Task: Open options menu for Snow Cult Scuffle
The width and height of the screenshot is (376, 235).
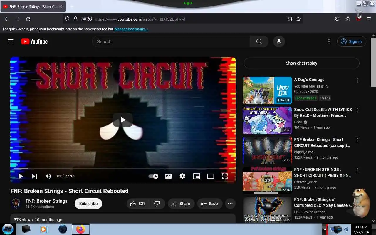Action: pos(357,110)
